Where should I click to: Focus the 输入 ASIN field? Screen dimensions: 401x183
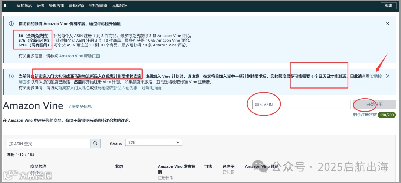(301, 104)
